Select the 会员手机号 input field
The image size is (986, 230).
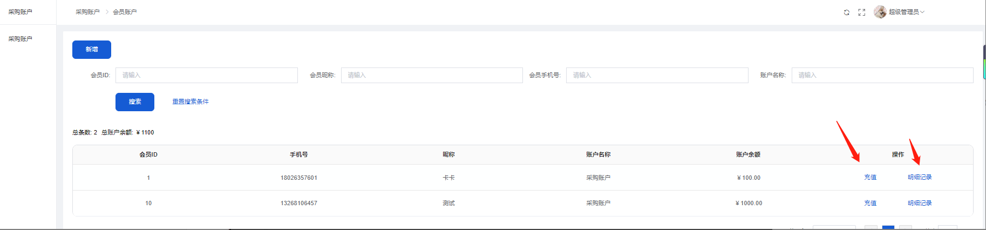tap(656, 75)
